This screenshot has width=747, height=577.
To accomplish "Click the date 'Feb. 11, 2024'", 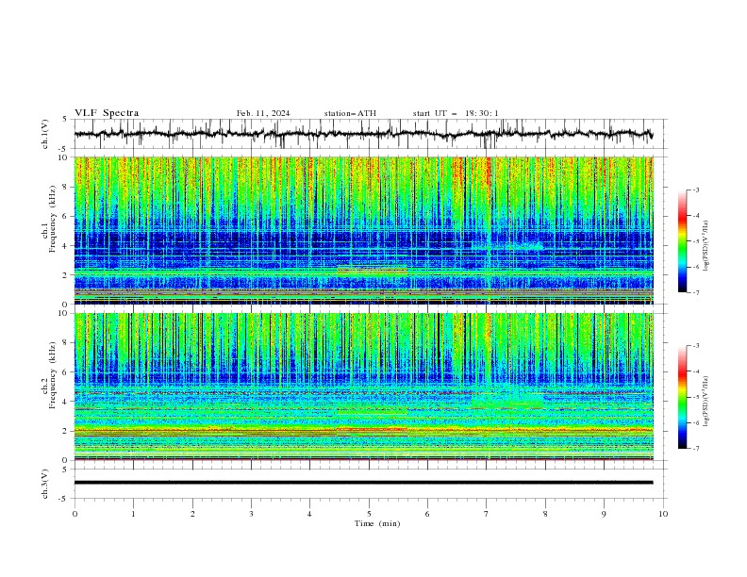I will [263, 113].
